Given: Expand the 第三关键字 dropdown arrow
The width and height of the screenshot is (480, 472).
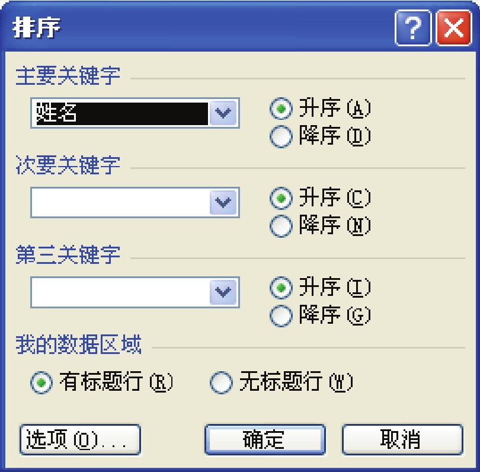Looking at the screenshot, I should click(223, 292).
